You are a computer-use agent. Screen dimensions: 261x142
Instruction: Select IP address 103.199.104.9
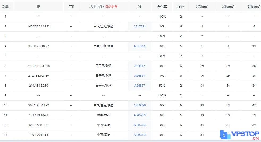click(x=39, y=115)
